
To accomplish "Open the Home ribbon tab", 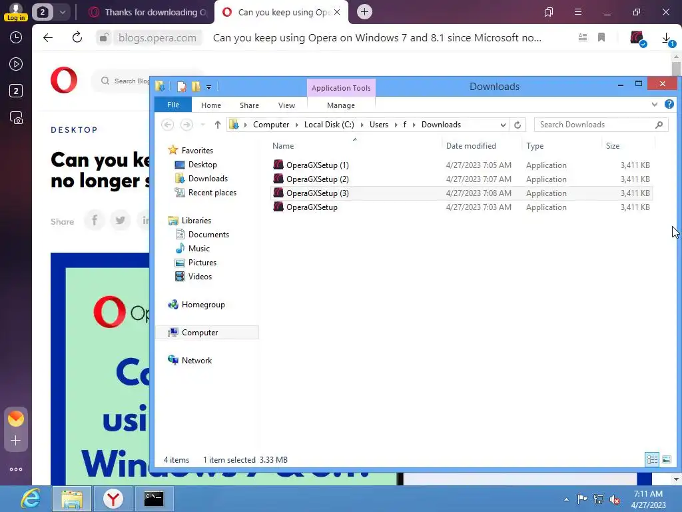I will coord(211,105).
